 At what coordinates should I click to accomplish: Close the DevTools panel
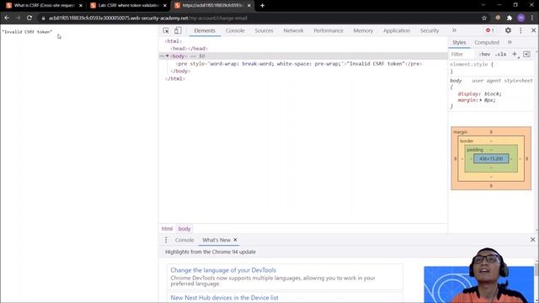pyautogui.click(x=533, y=30)
